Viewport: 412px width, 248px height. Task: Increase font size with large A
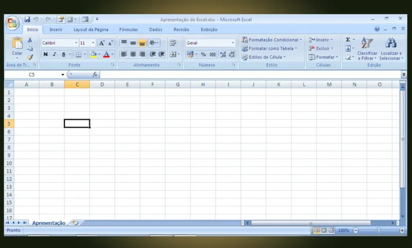pyautogui.click(x=102, y=43)
